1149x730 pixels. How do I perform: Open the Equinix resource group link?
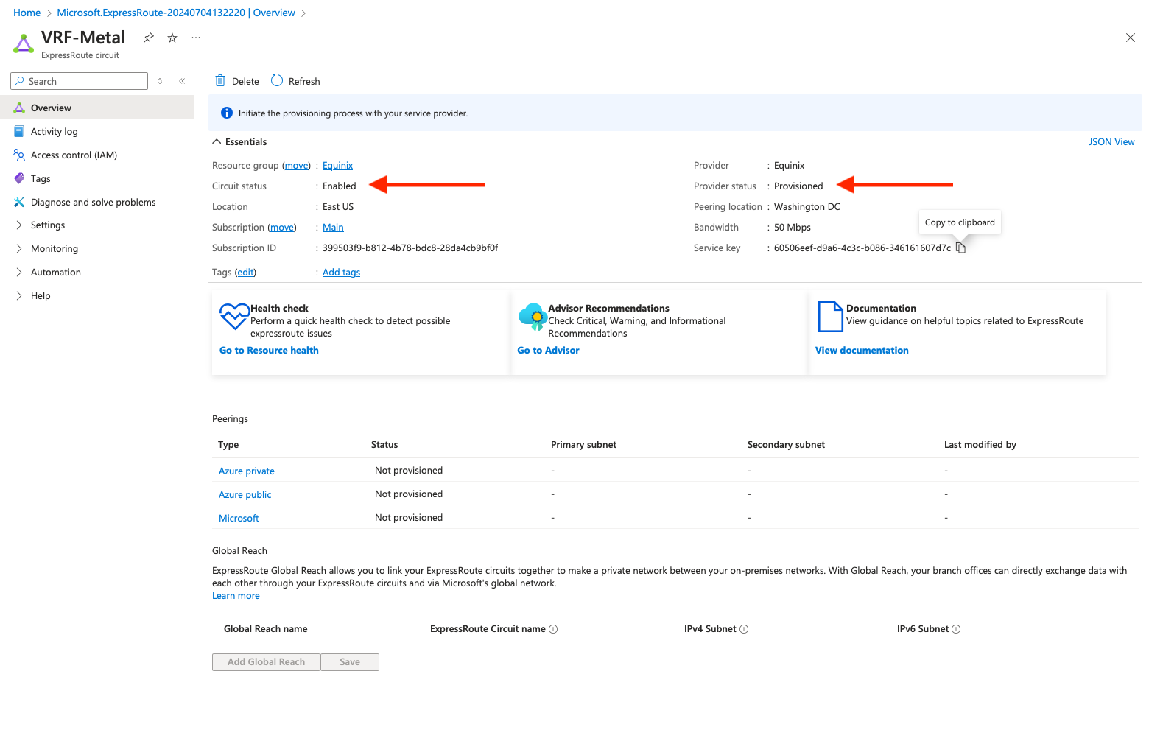pos(337,165)
